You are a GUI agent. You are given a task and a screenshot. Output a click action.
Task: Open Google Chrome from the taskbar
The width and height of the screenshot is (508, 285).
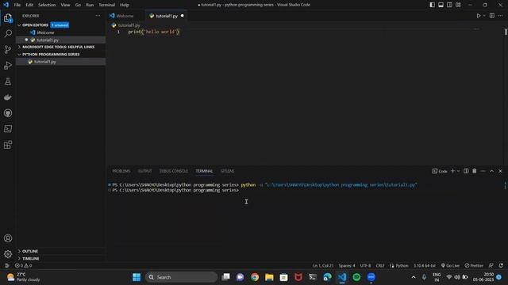coord(255,277)
